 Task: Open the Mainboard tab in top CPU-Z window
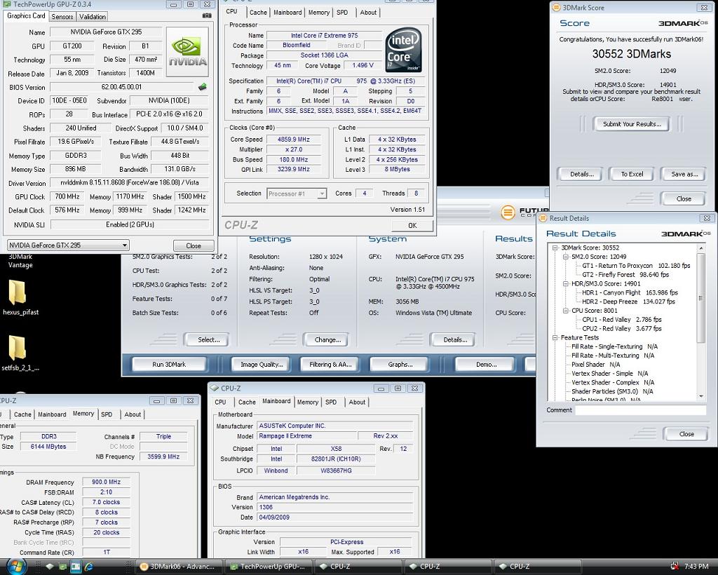[x=287, y=13]
